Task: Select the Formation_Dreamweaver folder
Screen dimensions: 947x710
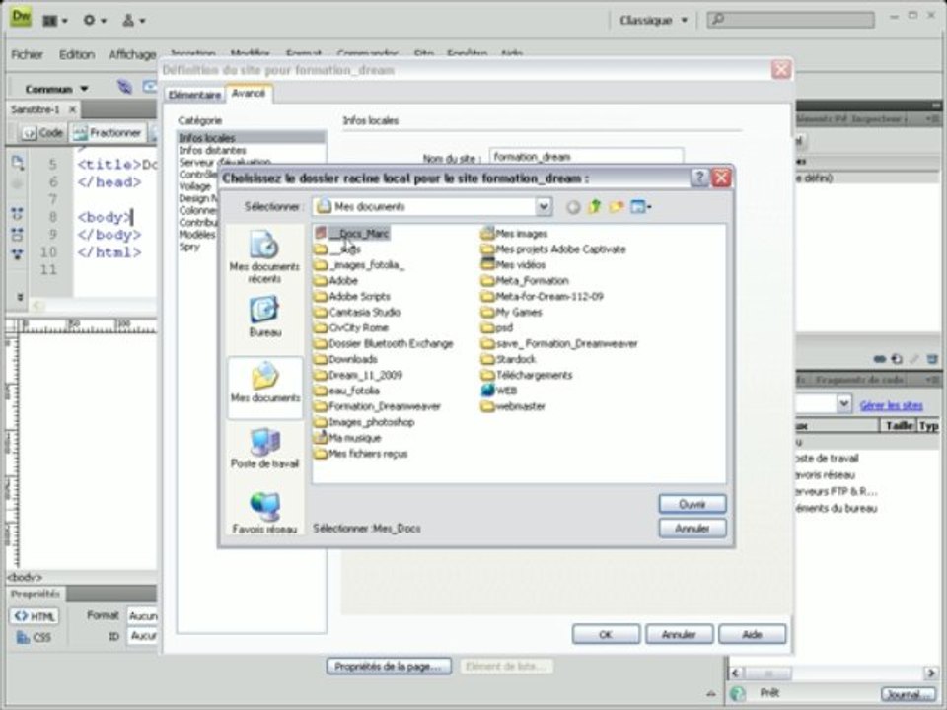Action: [378, 405]
